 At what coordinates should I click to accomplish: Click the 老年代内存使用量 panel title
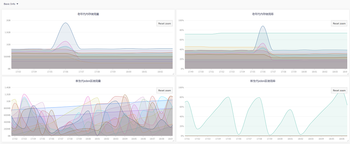[x=88, y=14]
